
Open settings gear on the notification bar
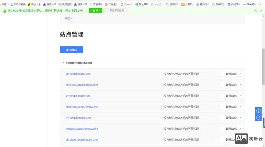pos(256,11)
